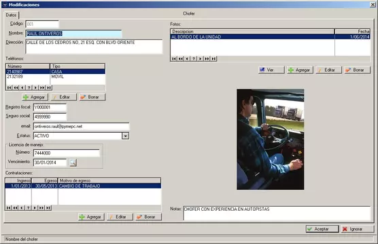Image resolution: width=378 pixels, height=244 pixels.
Task: Select photo row AL BORDO DE LA UNIDAD
Action: (271, 37)
